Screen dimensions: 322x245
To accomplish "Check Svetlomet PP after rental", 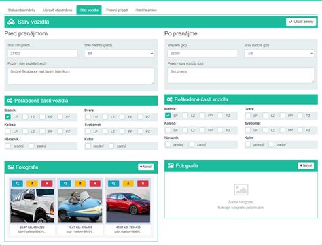I will pos(283,130).
